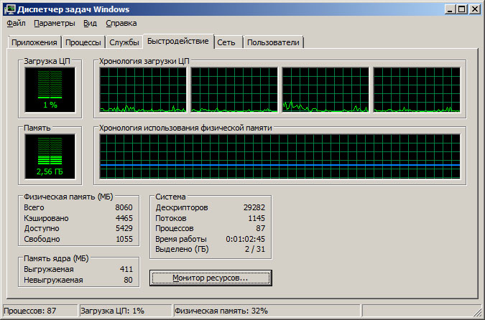Switch to the Пользователи tab
Viewport: 485px width, 320px height.
pyautogui.click(x=273, y=42)
